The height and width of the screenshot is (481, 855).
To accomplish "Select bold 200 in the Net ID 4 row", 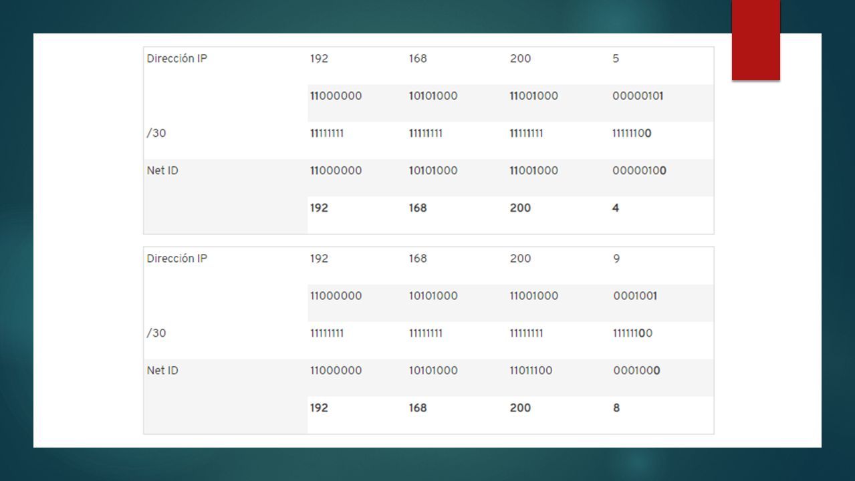I will pos(520,208).
